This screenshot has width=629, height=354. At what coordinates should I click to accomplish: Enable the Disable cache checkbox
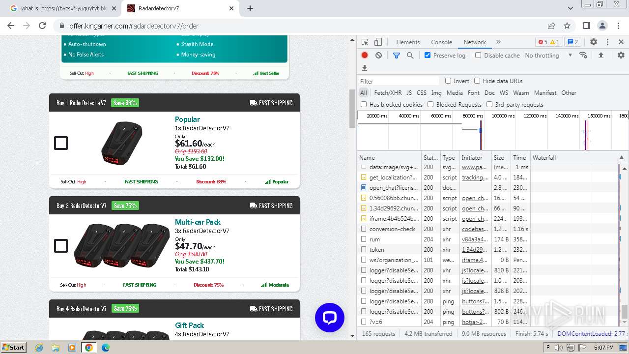(478, 55)
